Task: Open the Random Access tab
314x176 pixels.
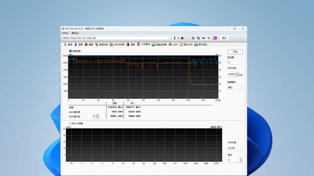Action: 186,44
